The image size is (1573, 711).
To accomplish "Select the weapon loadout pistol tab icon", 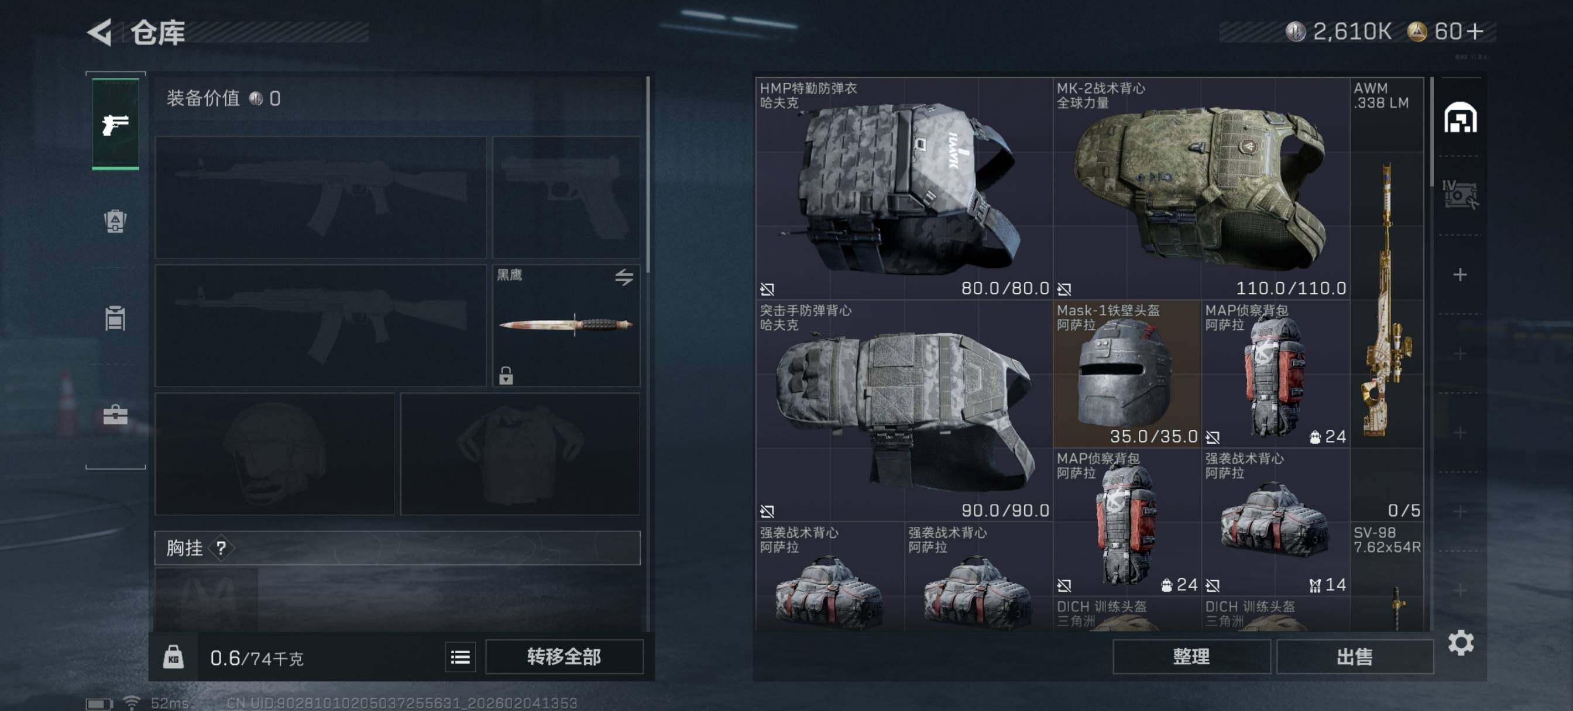I will tap(115, 124).
